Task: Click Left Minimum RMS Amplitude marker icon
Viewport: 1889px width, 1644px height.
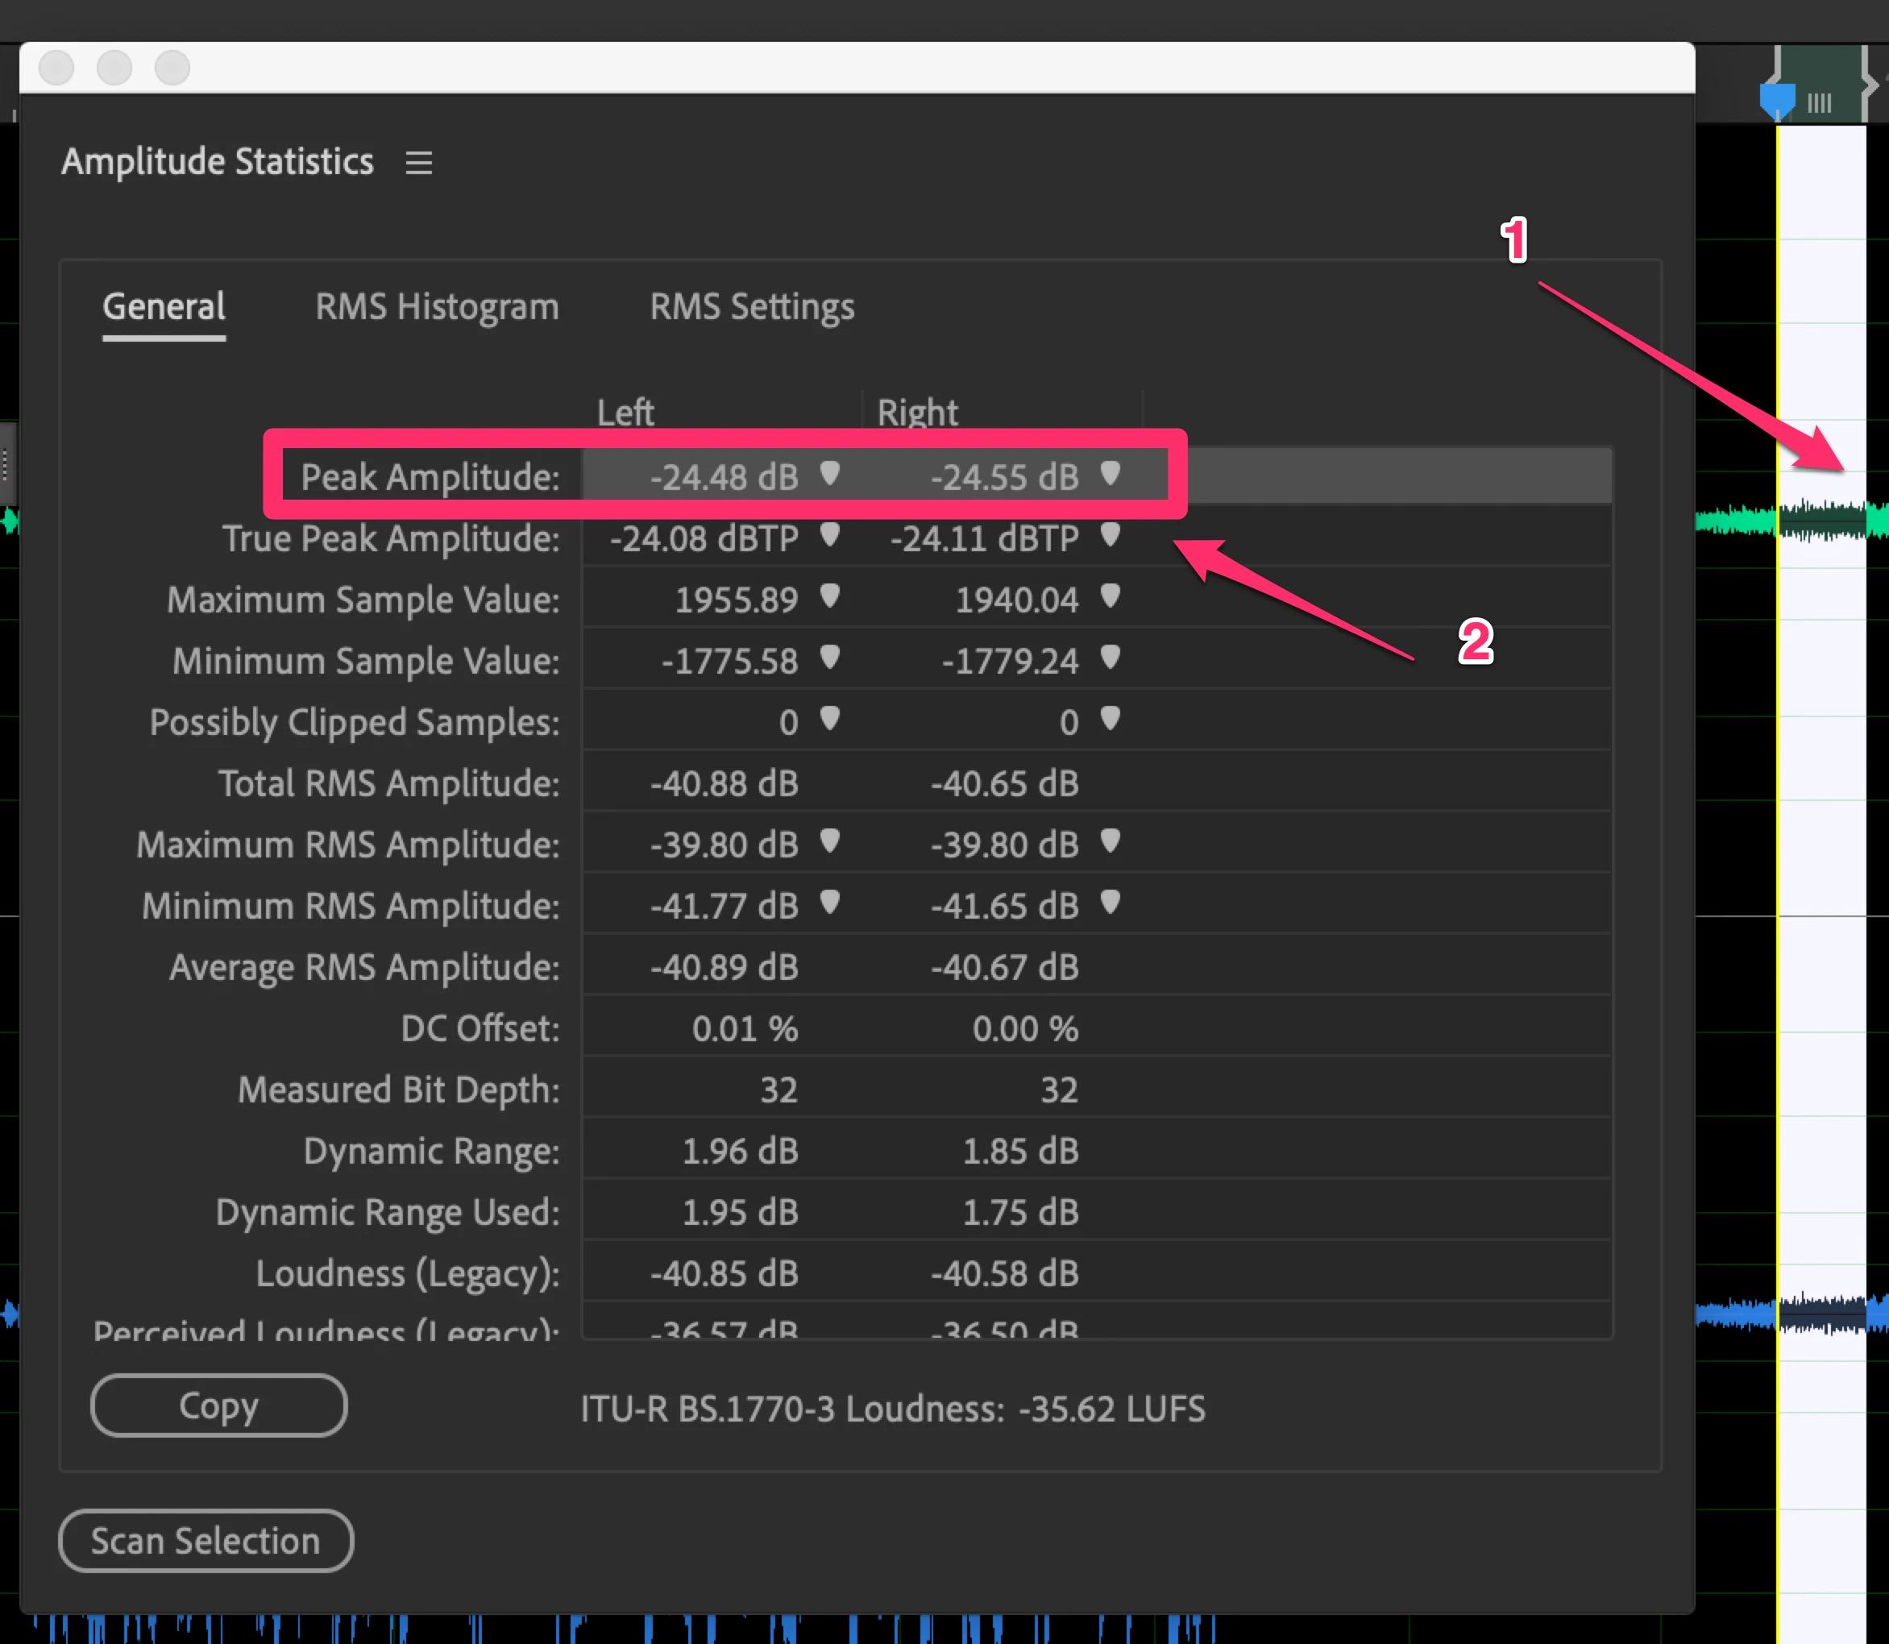Action: pos(829,903)
